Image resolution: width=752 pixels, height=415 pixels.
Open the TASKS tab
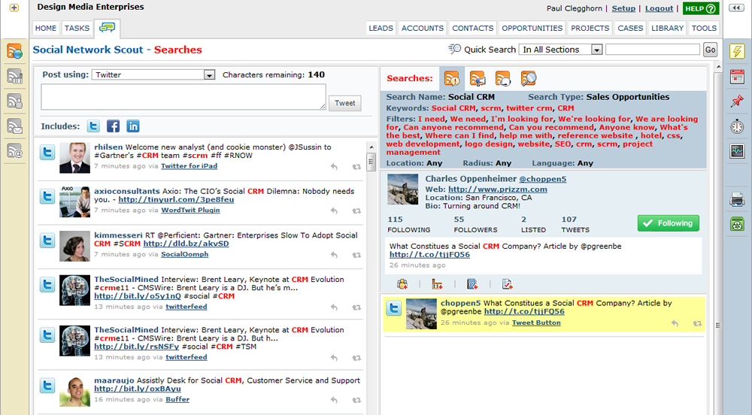coord(77,29)
